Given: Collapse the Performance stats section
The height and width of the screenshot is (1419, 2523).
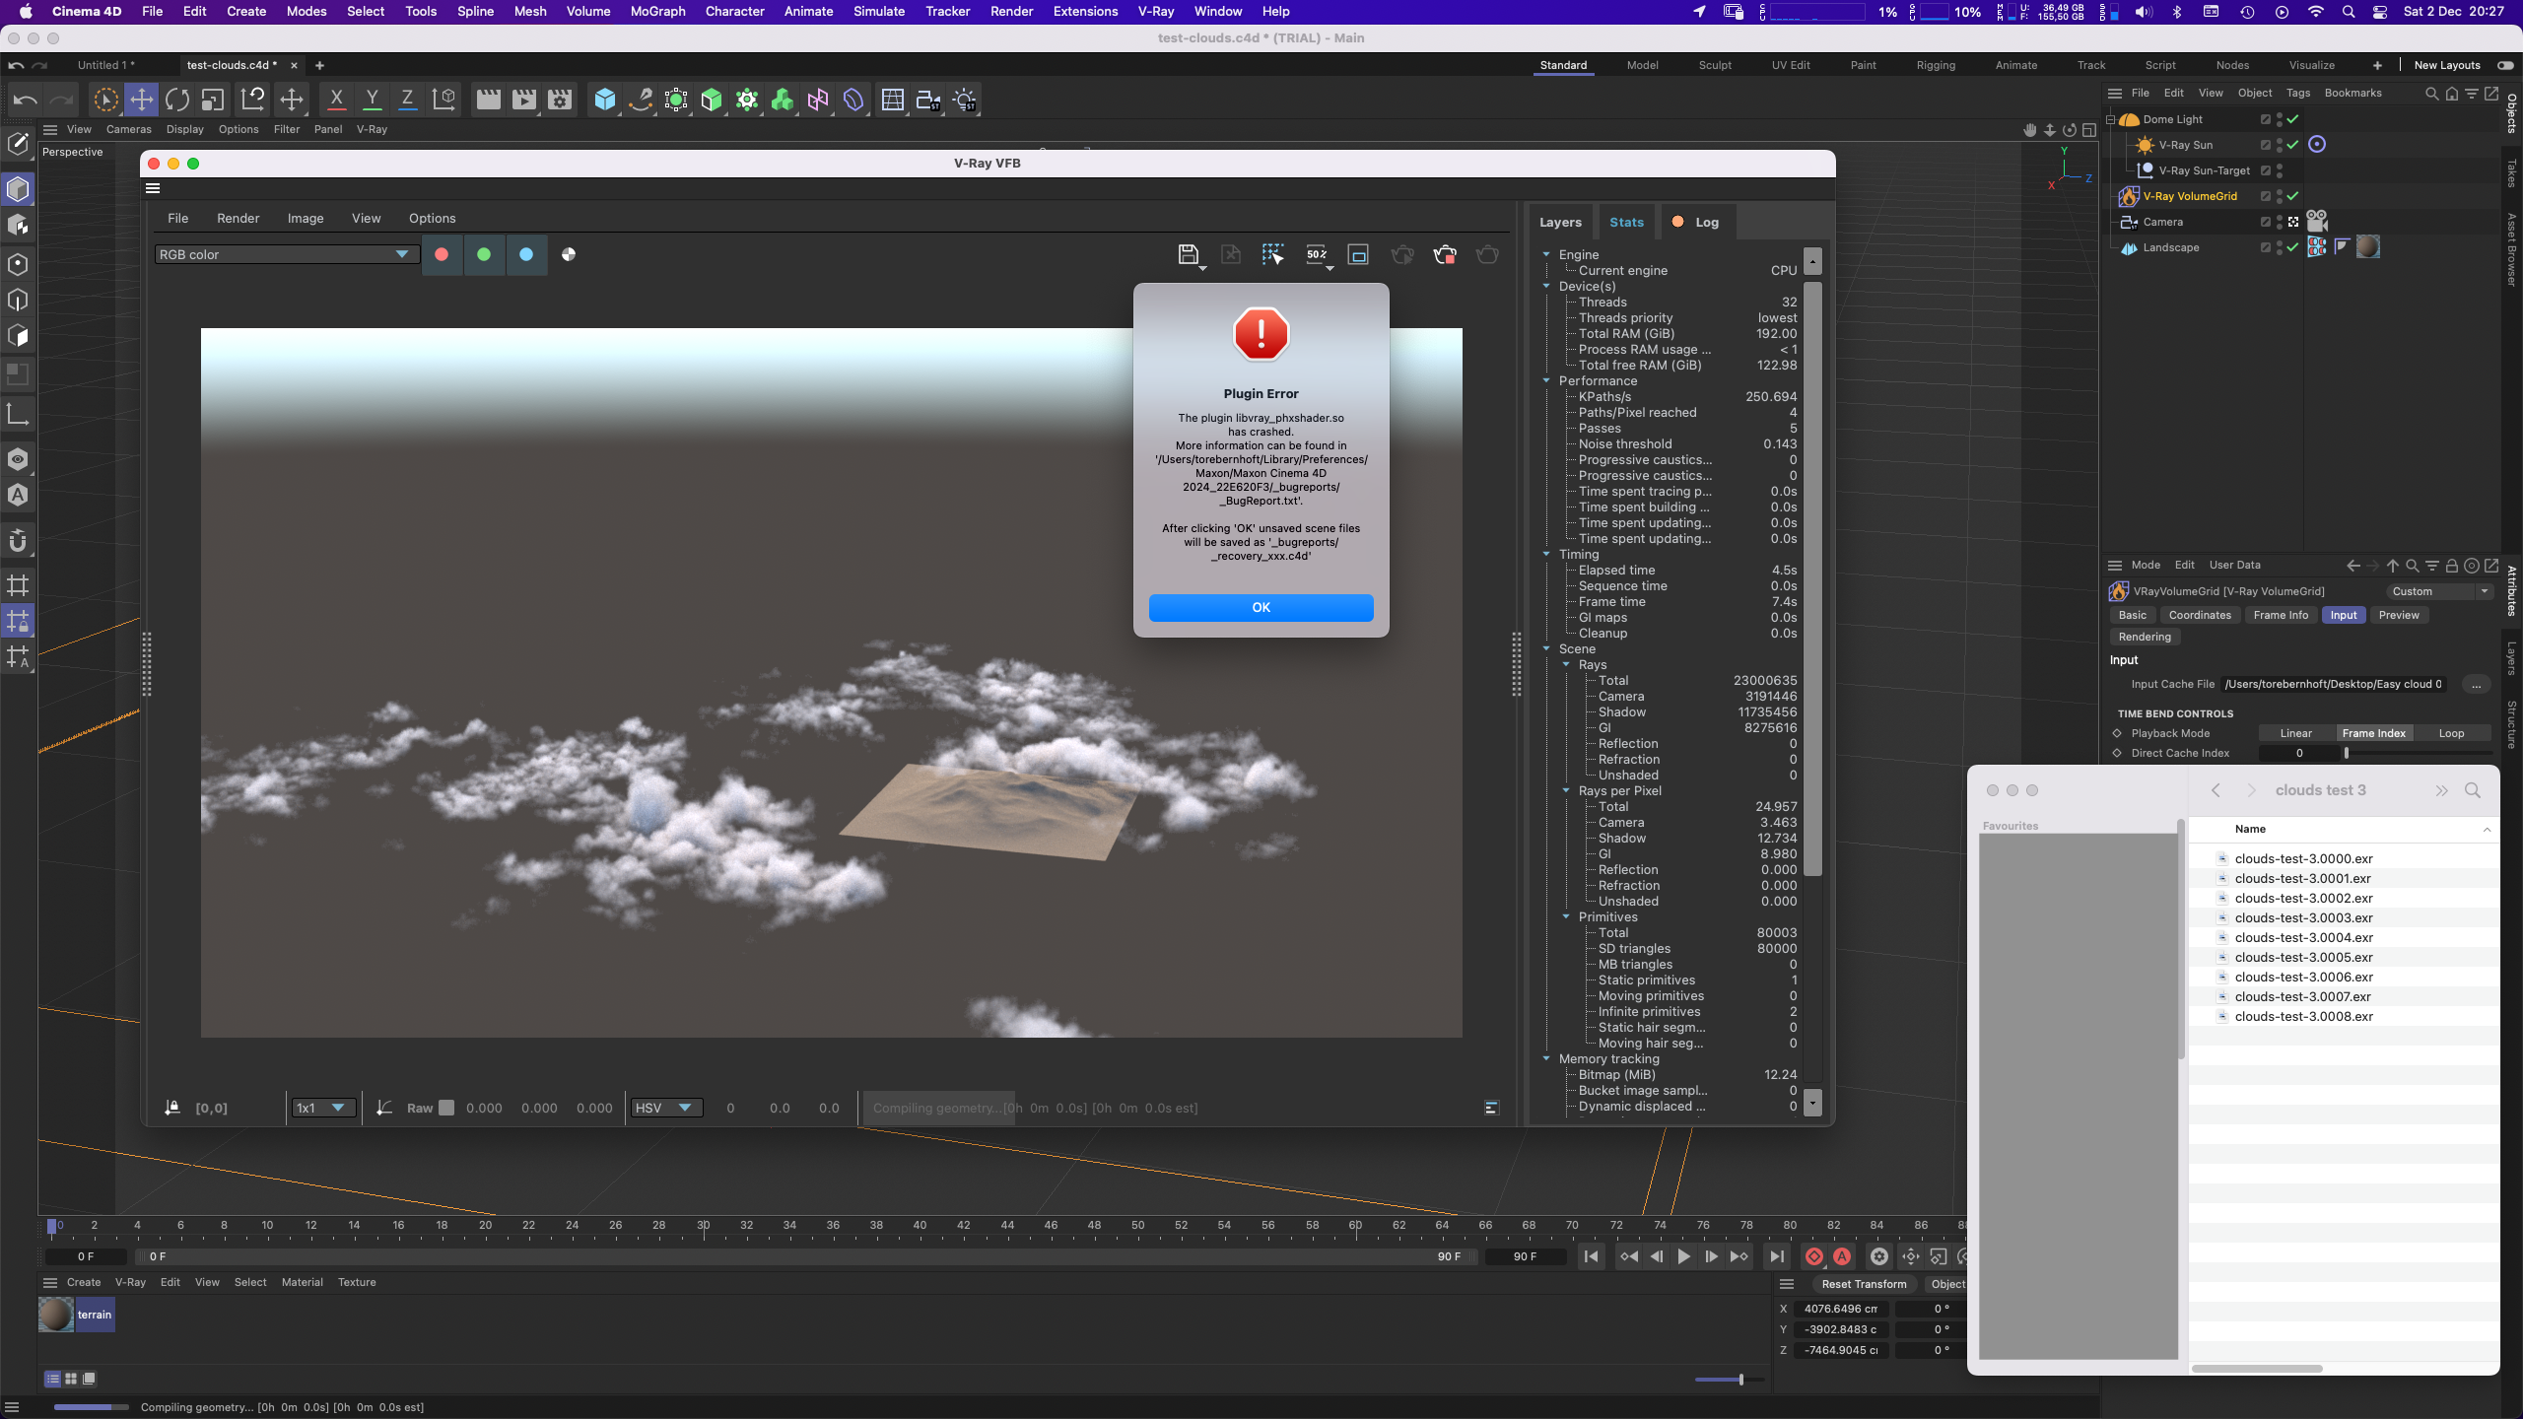Looking at the screenshot, I should (1546, 380).
